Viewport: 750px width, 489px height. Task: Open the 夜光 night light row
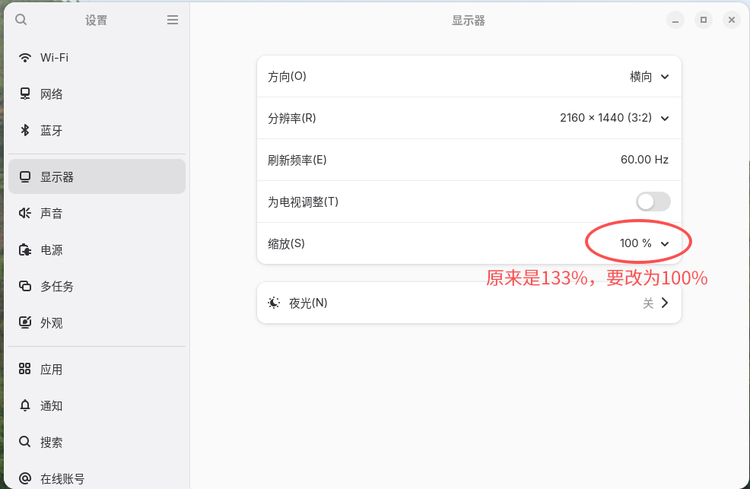(469, 303)
